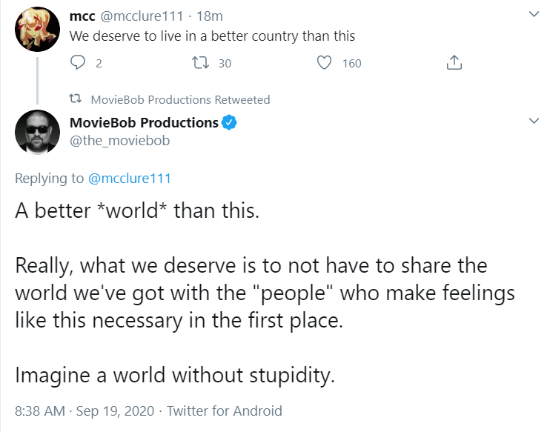Click the '18m' timestamp on mcc's tweet

(210, 16)
